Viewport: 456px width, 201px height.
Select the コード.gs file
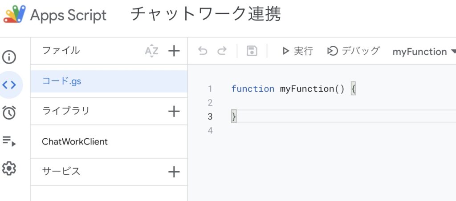tap(61, 81)
